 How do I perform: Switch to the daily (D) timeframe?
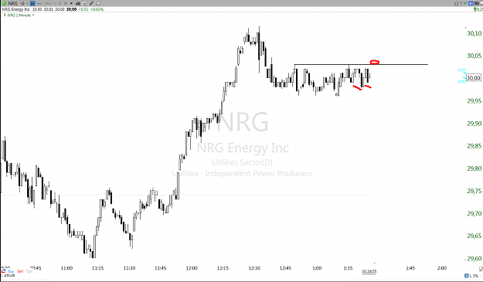(60, 3)
